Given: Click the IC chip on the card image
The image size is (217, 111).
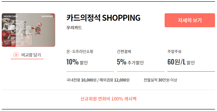Looking at the screenshot, I should click(x=11, y=28).
